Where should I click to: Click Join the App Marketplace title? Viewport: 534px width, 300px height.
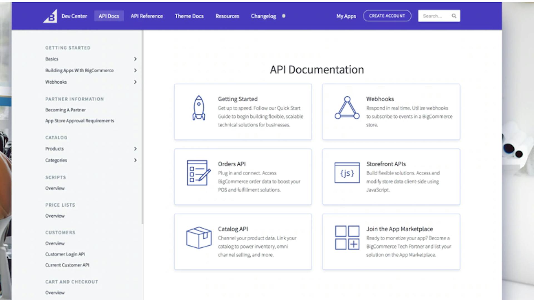click(399, 229)
